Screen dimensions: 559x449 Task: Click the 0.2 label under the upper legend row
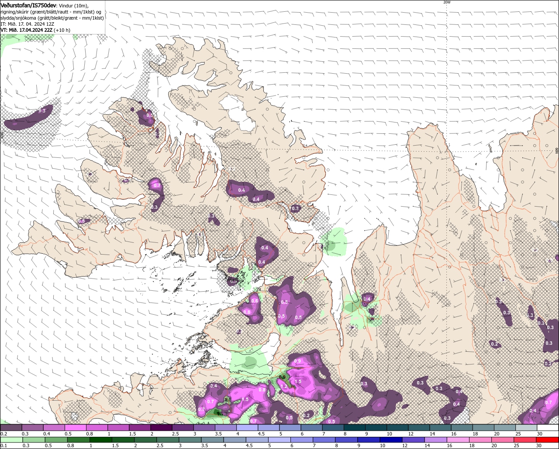pos(3,434)
